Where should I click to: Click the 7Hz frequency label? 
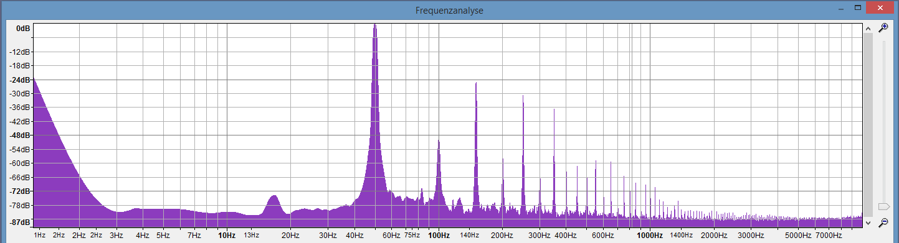tap(194, 236)
